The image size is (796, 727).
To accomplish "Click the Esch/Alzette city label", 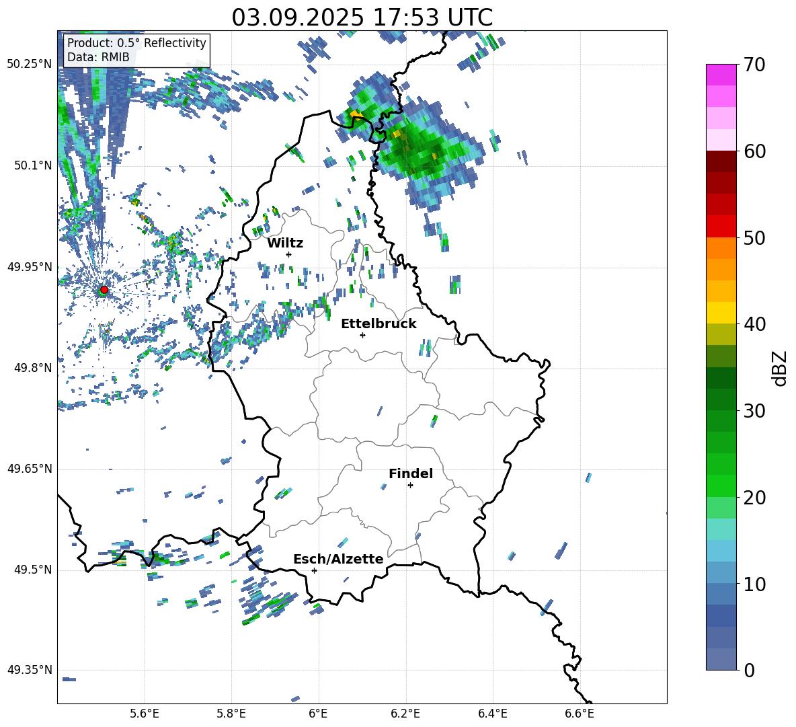I will point(339,559).
